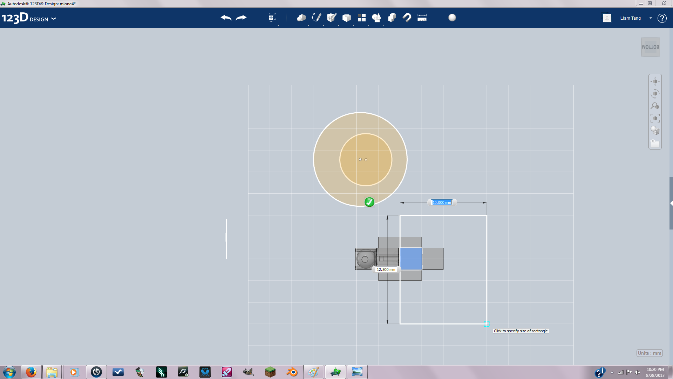Image resolution: width=673 pixels, height=379 pixels.
Task: Select the Zoom navigation tool
Action: coord(655,106)
